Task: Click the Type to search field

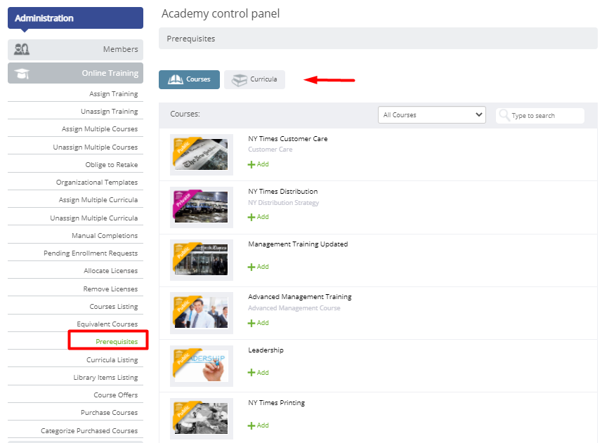Action: point(539,115)
